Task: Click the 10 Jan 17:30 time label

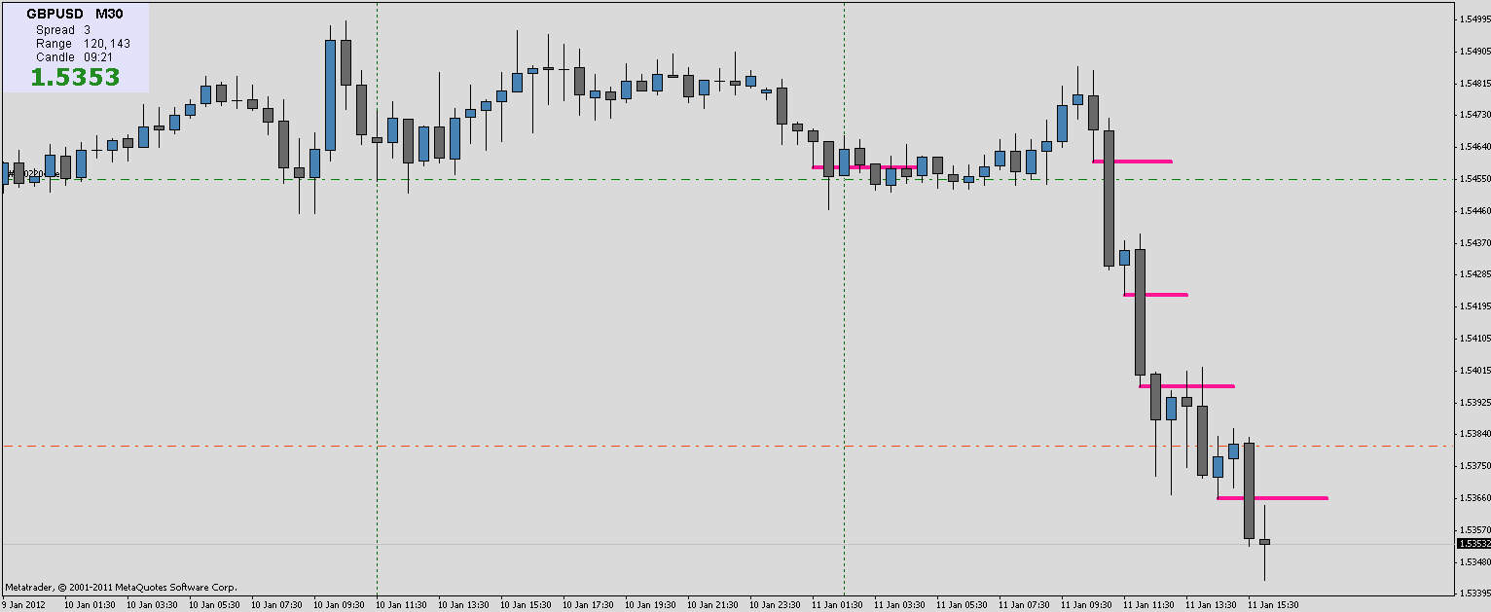Action: [x=588, y=605]
